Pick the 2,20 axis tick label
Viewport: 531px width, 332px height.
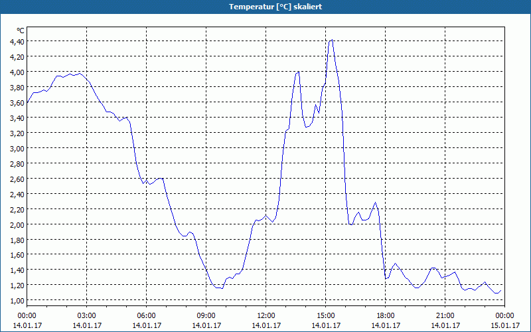18,209
